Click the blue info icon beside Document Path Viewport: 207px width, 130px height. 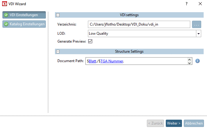[x=197, y=61]
